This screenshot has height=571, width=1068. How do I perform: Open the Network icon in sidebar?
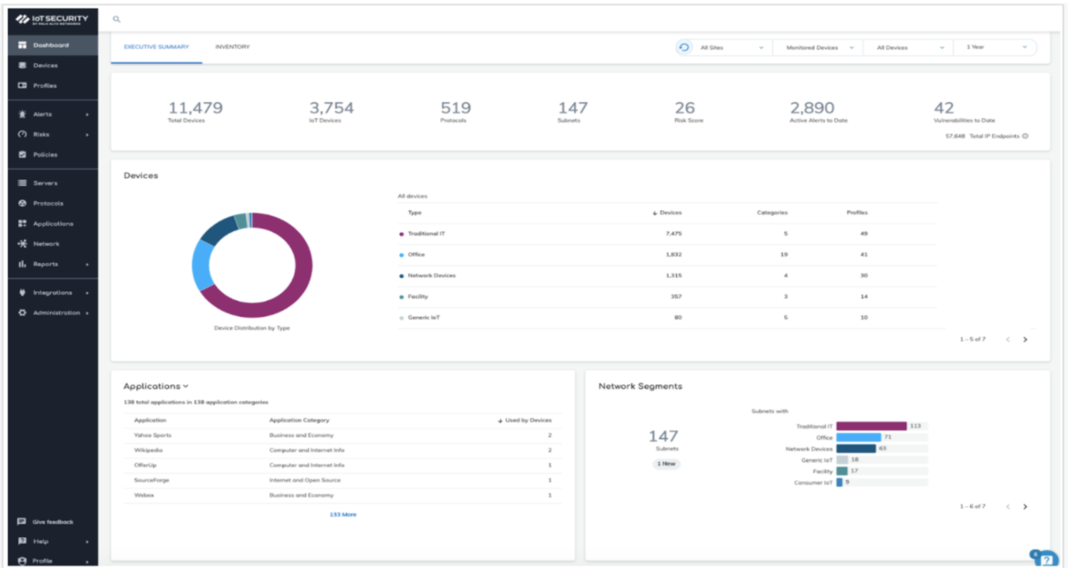click(22, 244)
